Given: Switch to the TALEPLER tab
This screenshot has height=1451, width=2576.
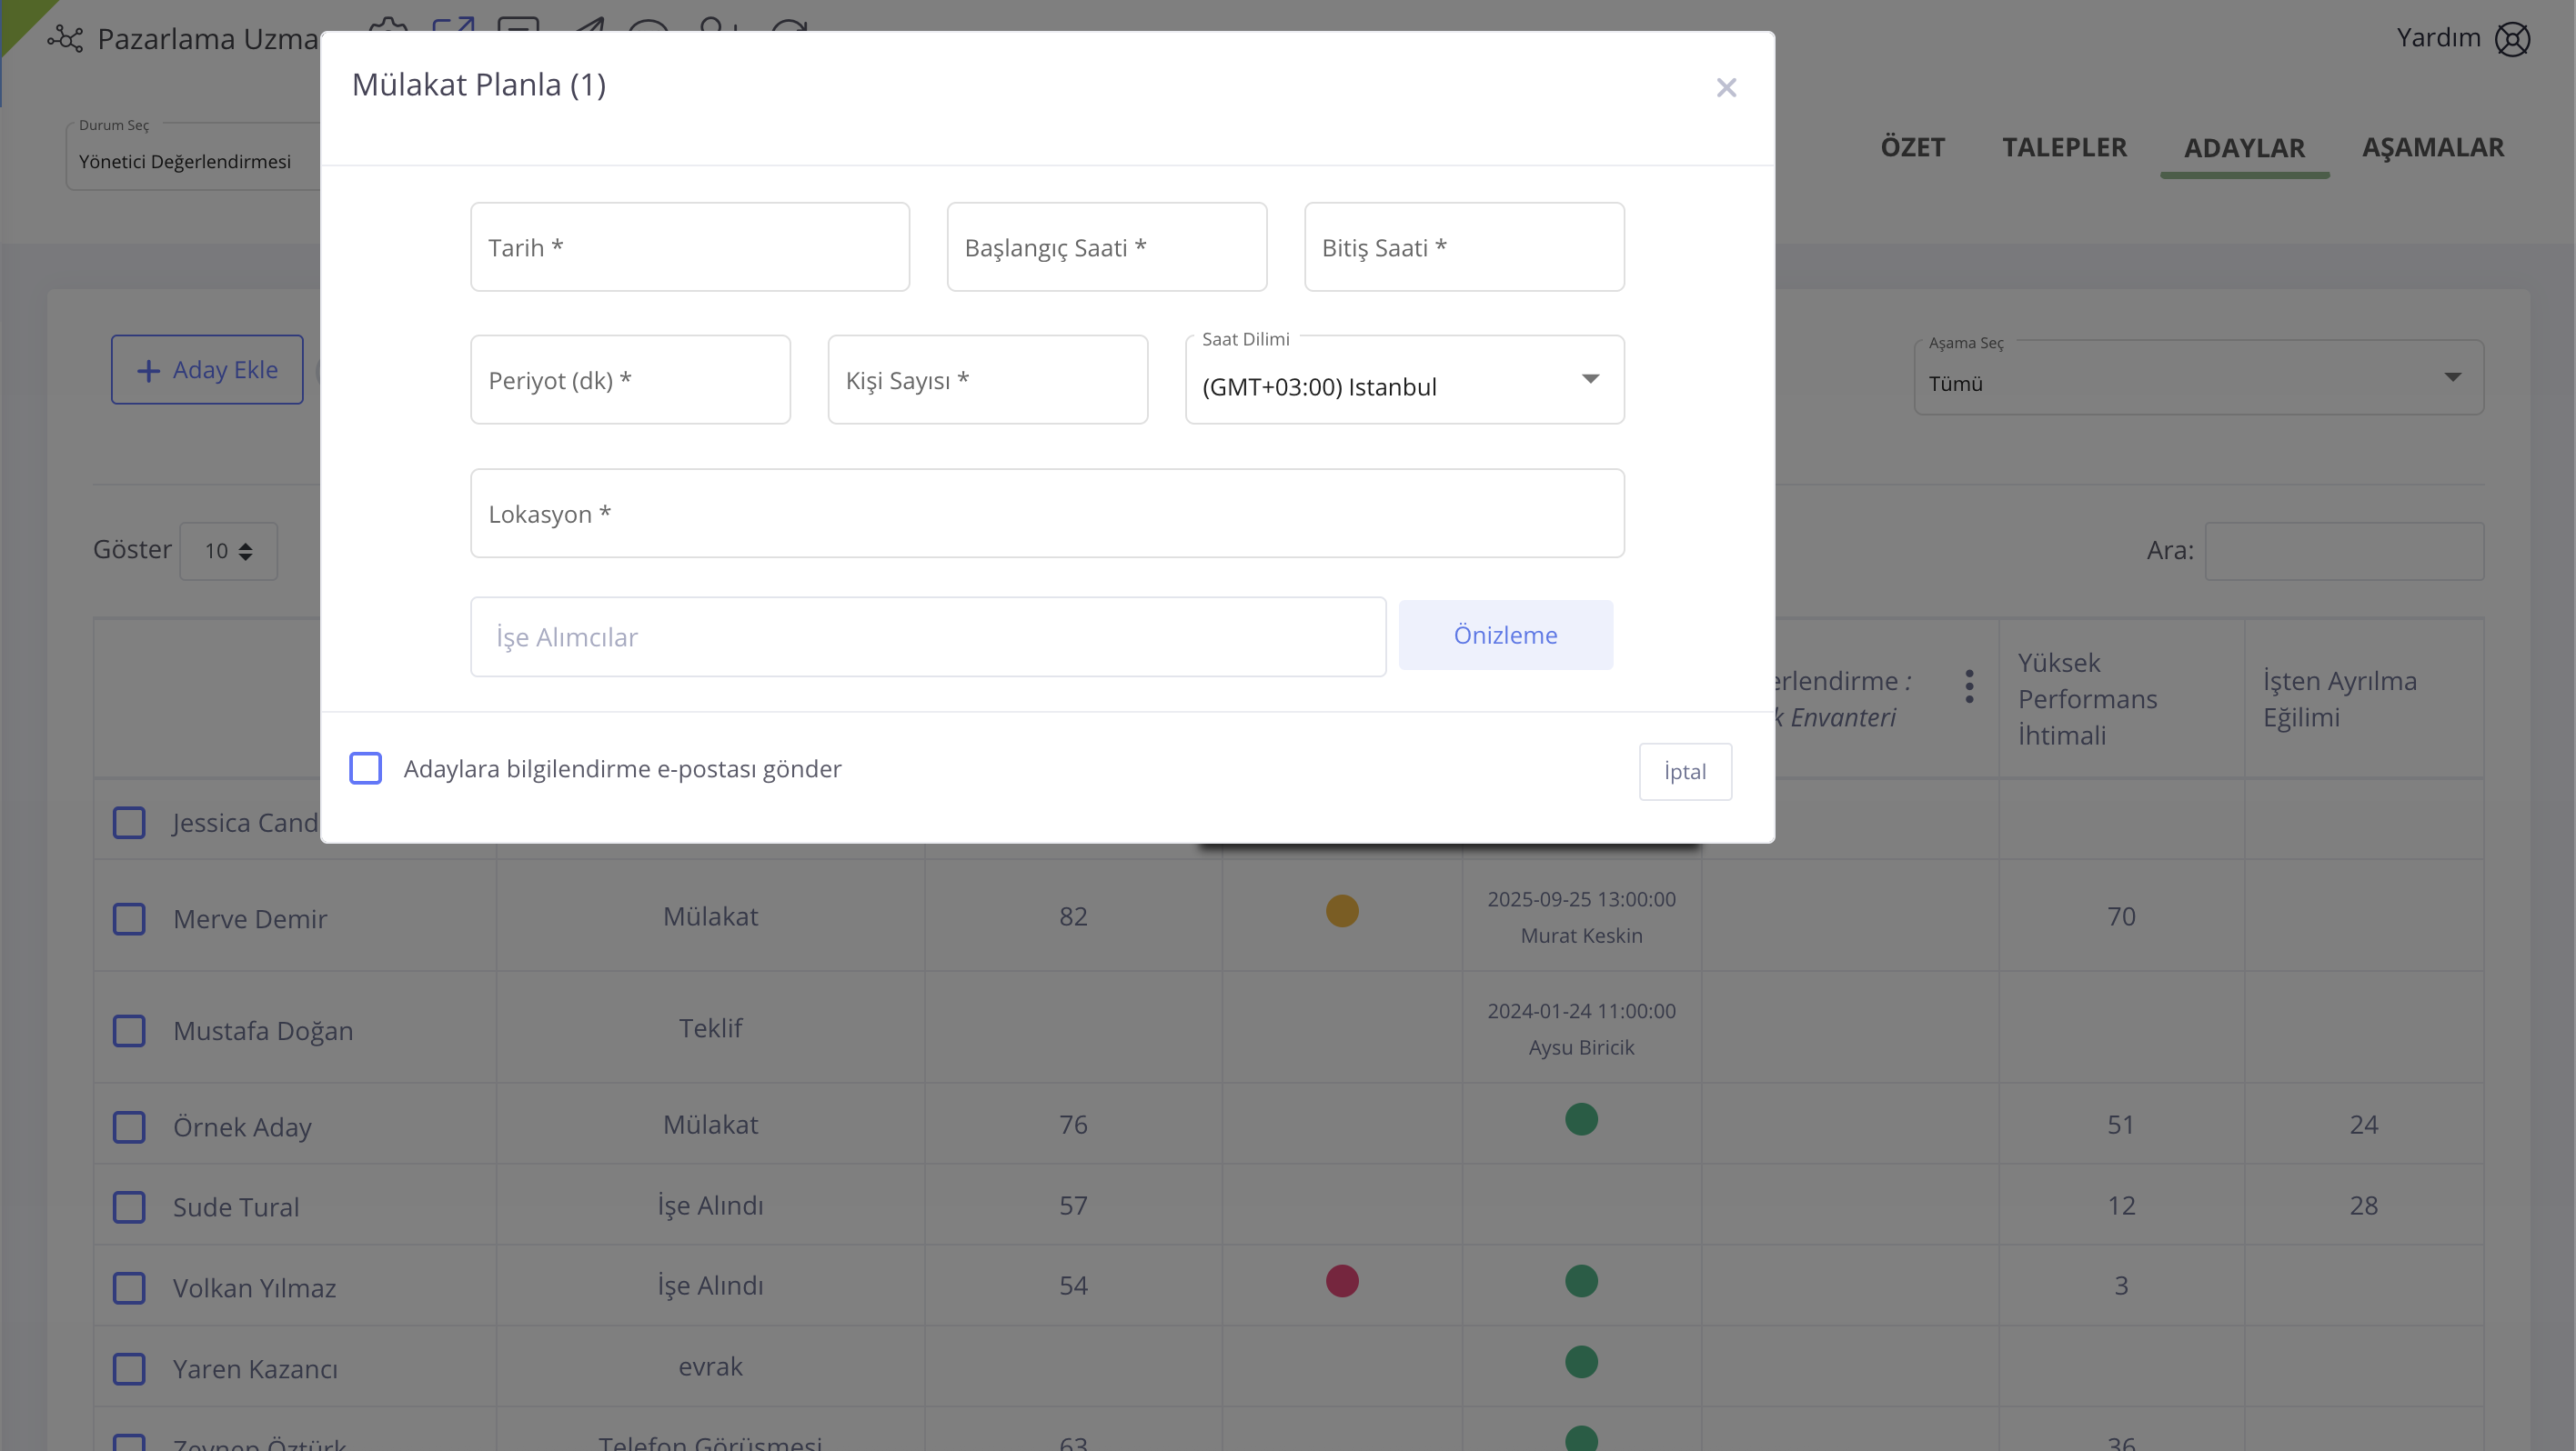Looking at the screenshot, I should 2064,148.
